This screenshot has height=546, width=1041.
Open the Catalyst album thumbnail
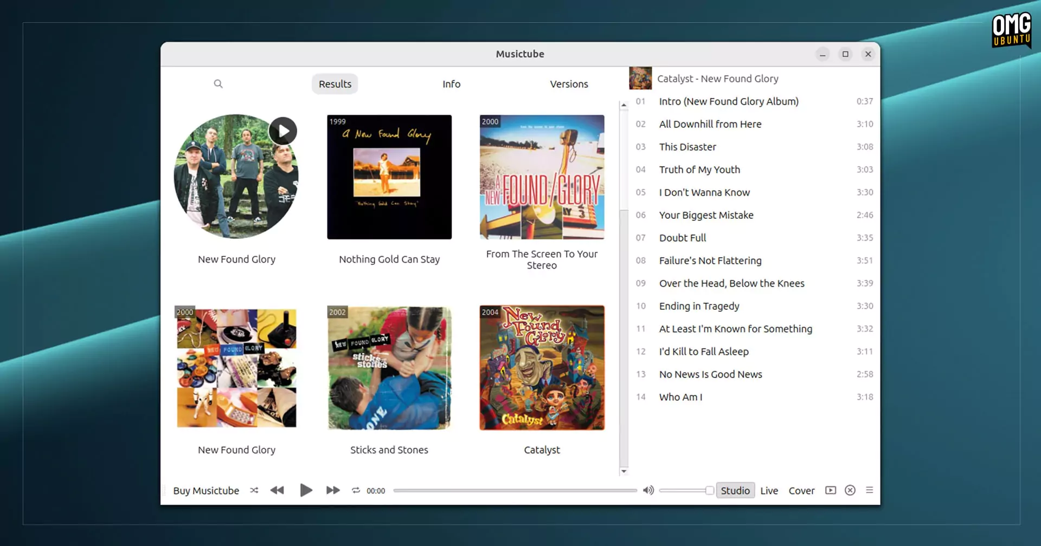pos(542,368)
